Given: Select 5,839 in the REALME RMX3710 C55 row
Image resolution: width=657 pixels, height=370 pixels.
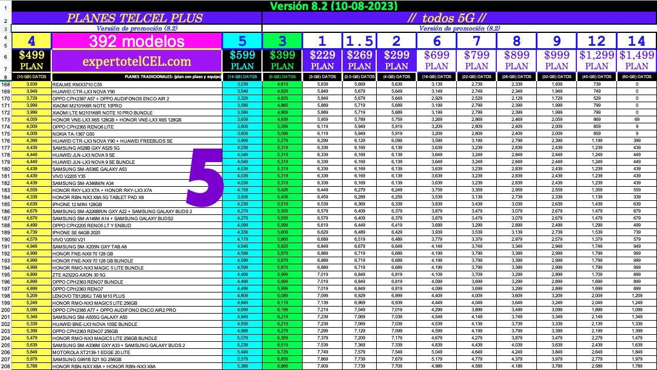Looking at the screenshot, I should (x=322, y=85).
